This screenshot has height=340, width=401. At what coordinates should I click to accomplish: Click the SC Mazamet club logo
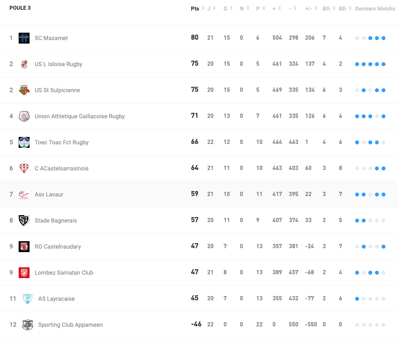pos(24,38)
